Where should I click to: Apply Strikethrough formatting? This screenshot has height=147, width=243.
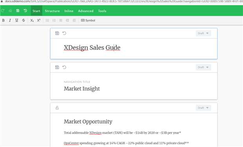click(x=24, y=20)
